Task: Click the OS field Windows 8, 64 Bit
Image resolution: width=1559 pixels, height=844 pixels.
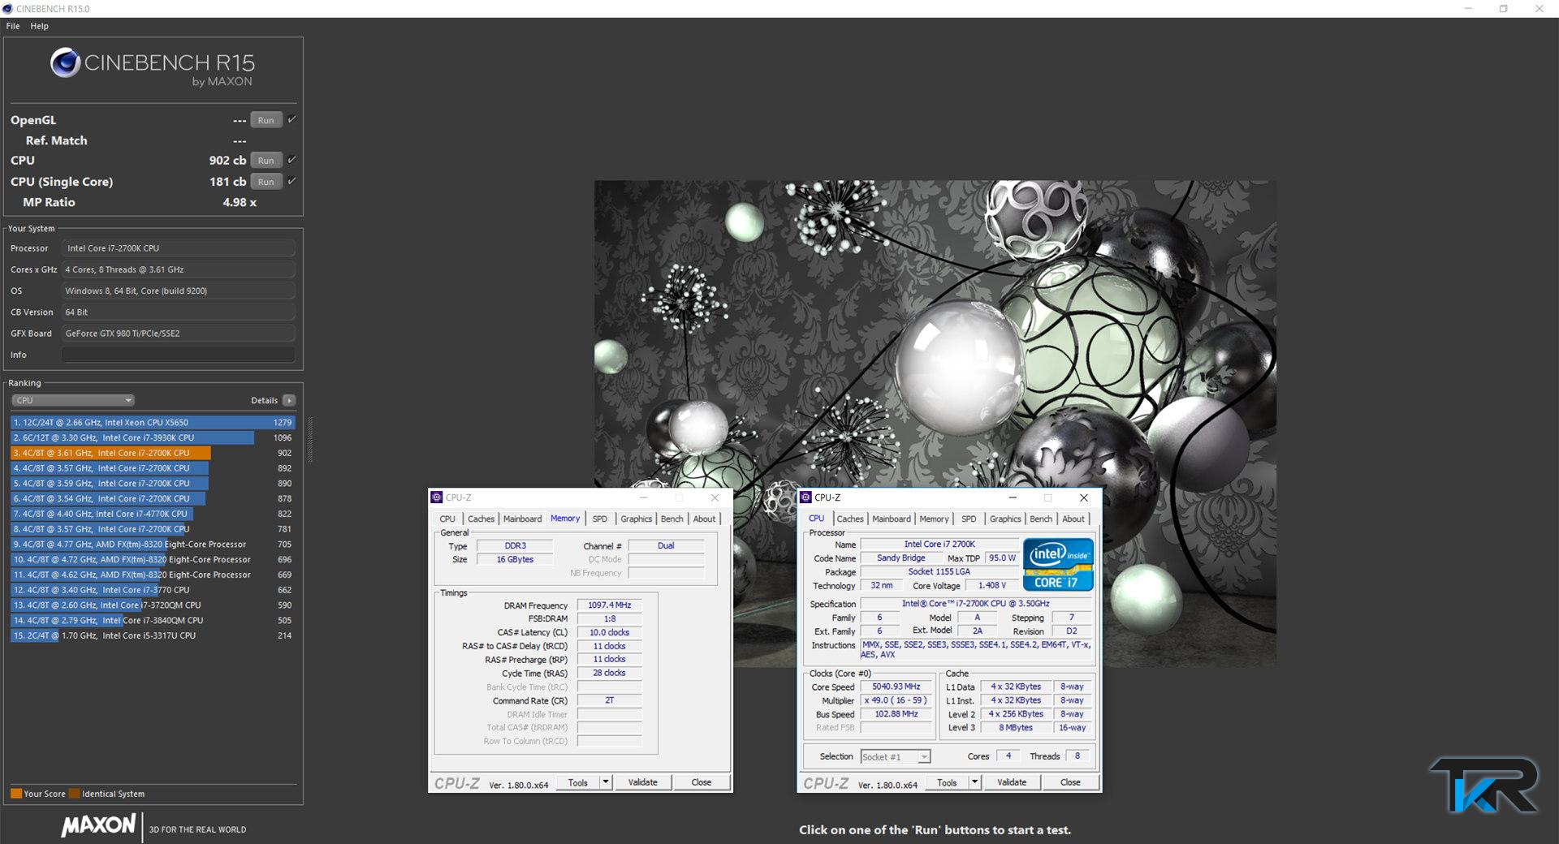Action: click(179, 291)
